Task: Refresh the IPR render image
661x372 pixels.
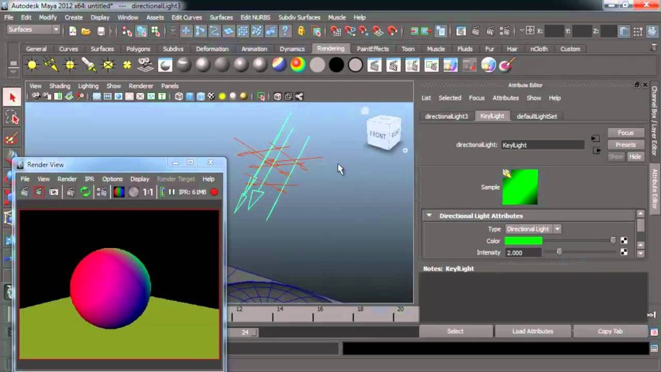Action: pos(86,192)
